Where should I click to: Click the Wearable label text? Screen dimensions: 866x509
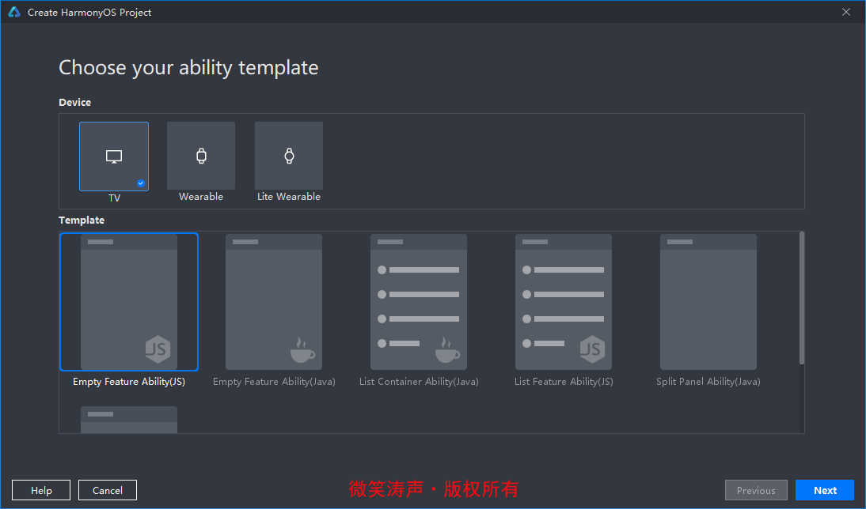201,197
